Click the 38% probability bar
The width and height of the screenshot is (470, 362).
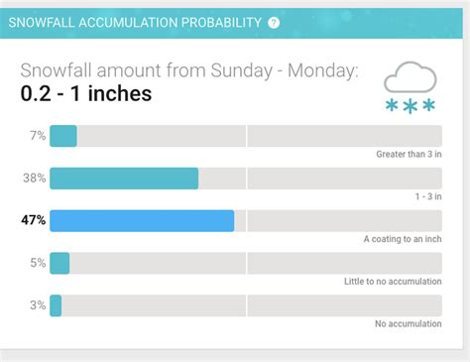(124, 179)
